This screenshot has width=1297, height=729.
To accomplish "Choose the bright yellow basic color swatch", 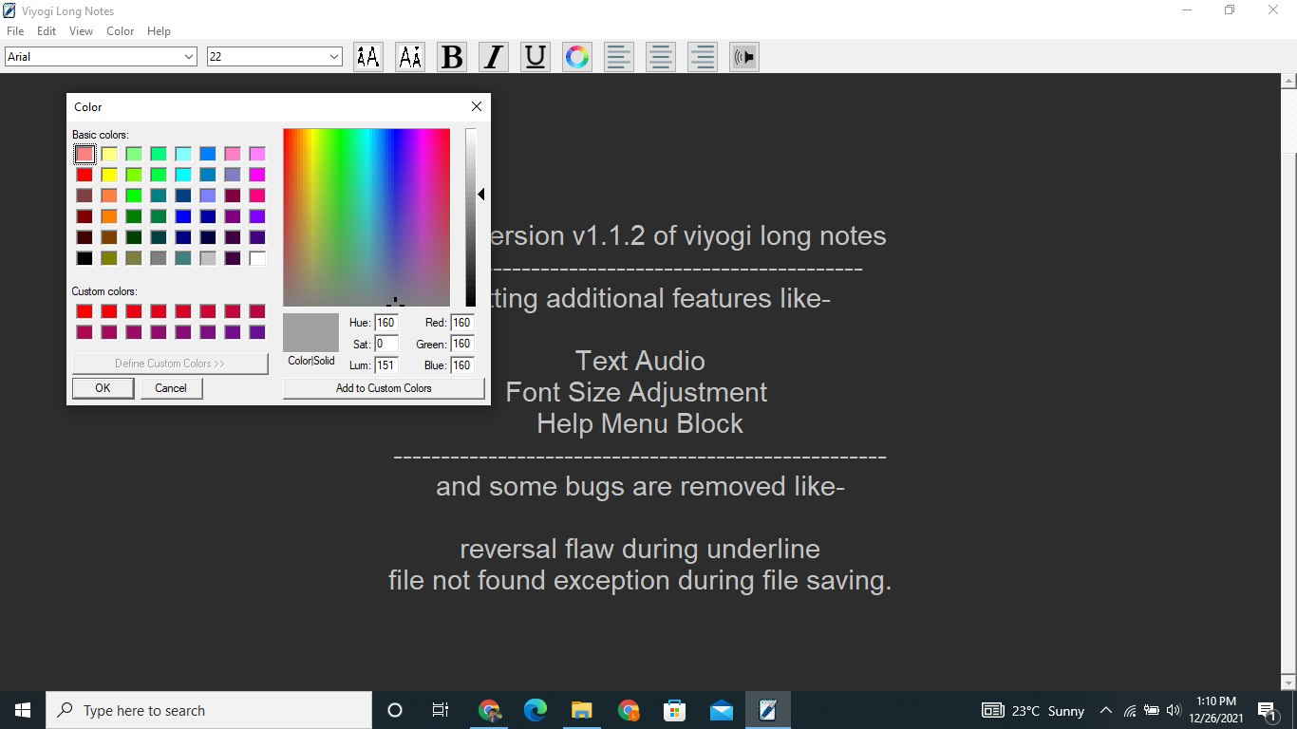I will 109,175.
